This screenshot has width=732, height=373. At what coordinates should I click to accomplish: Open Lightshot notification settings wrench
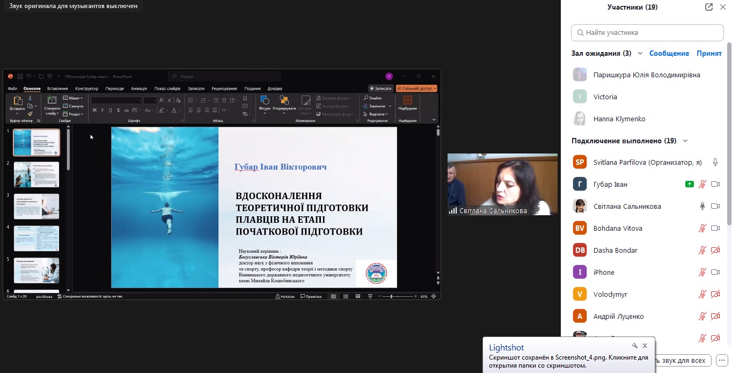pos(635,346)
